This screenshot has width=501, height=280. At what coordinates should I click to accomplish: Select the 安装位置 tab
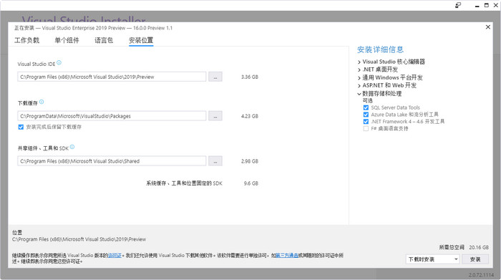coord(141,40)
